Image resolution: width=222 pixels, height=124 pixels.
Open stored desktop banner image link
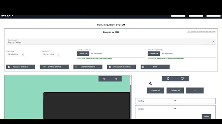tap(166, 58)
